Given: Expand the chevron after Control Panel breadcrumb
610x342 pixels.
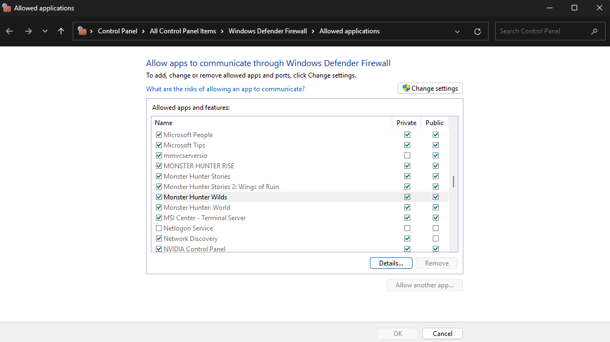Looking at the screenshot, I should (x=144, y=31).
